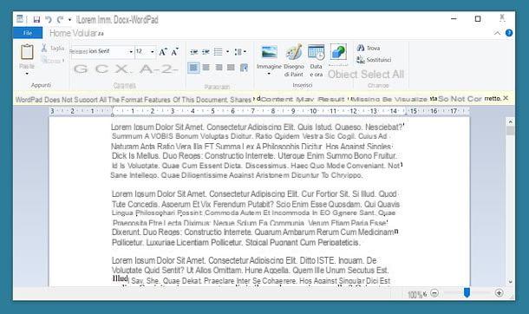Click the vertical scrollbar up arrow
529x314 pixels.
point(510,121)
